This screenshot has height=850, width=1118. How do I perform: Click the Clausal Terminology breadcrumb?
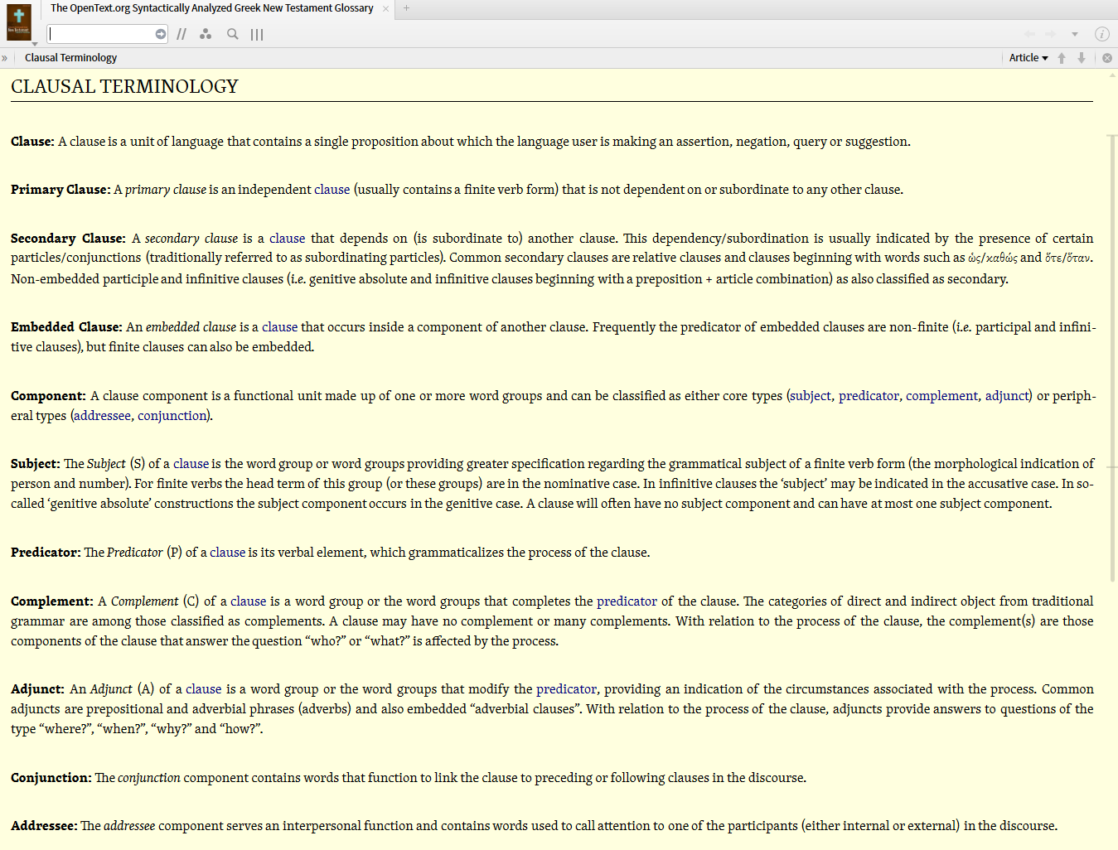pos(70,58)
